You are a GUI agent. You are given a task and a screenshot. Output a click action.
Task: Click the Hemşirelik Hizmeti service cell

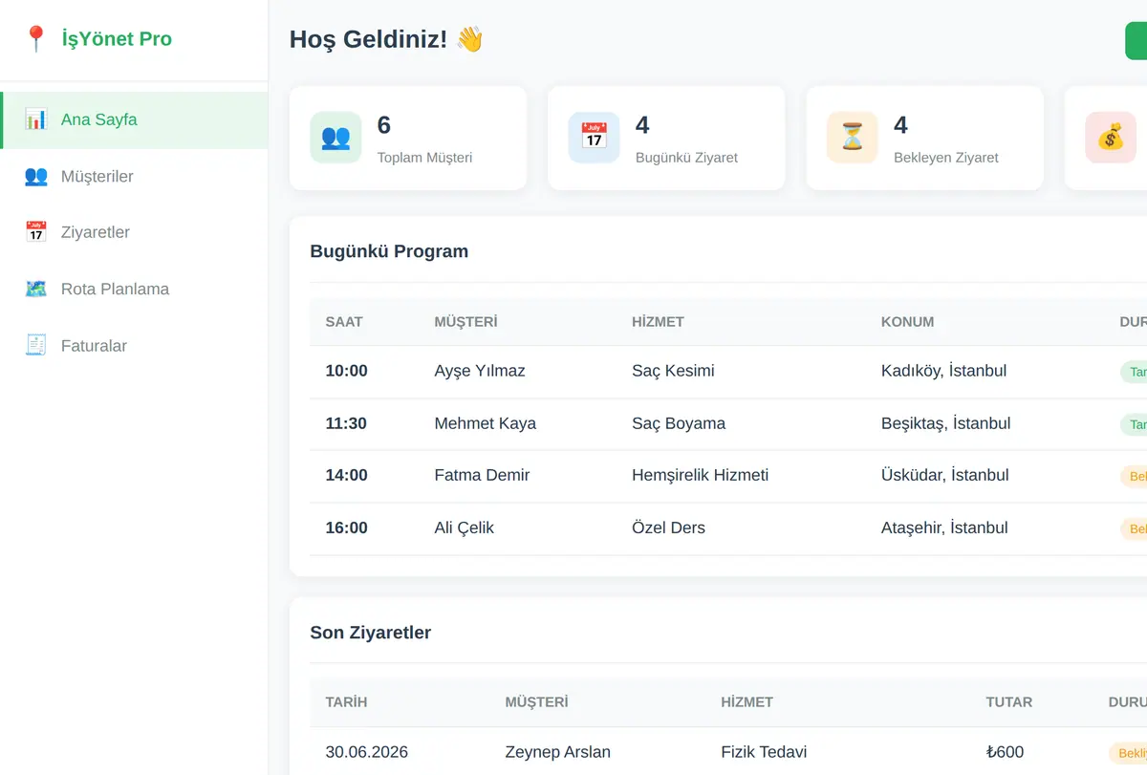[700, 475]
